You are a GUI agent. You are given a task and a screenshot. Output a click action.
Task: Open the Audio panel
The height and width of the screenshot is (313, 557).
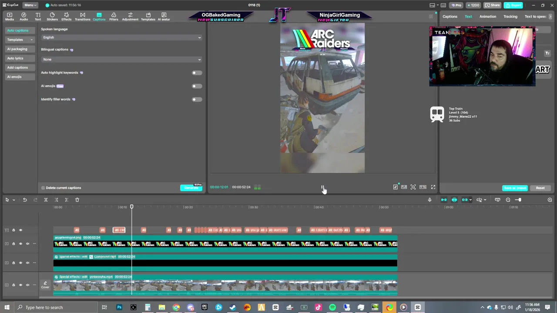pos(23,17)
